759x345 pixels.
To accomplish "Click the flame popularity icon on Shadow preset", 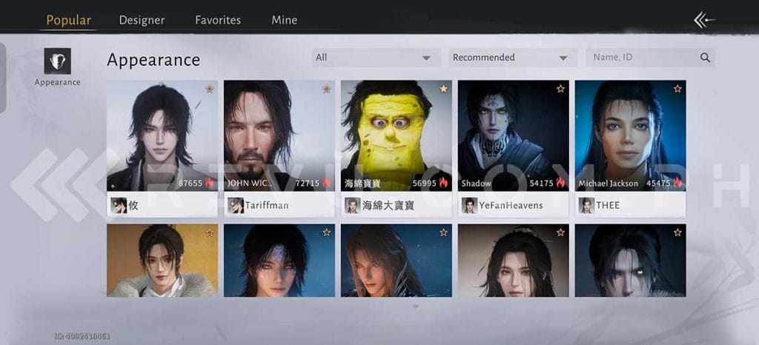I will point(560,183).
